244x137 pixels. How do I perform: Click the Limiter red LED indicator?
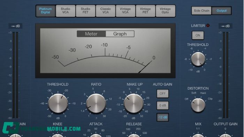(208, 25)
